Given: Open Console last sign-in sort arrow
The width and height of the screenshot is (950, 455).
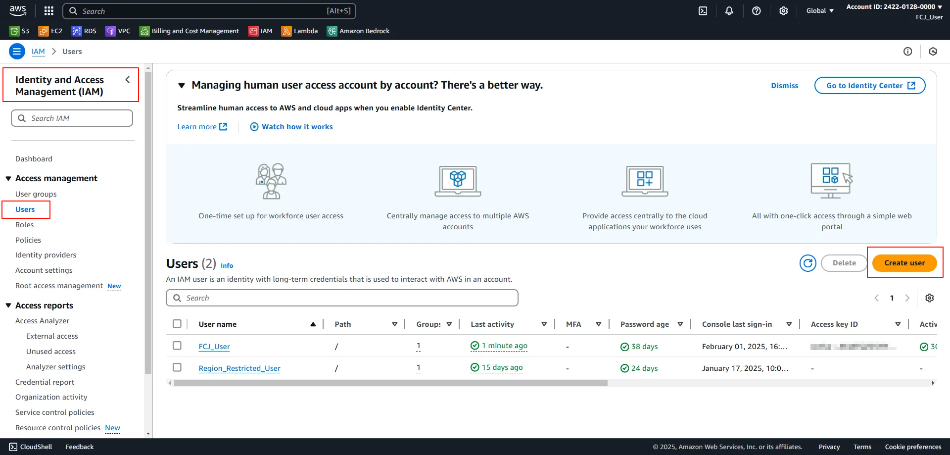Looking at the screenshot, I should click(789, 324).
